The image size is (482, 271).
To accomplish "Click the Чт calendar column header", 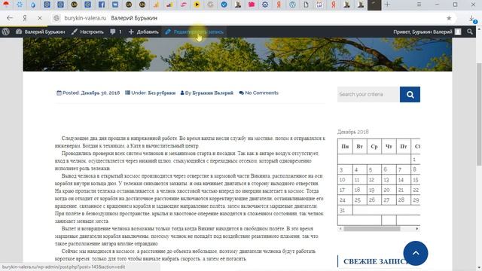I will click(389, 147).
